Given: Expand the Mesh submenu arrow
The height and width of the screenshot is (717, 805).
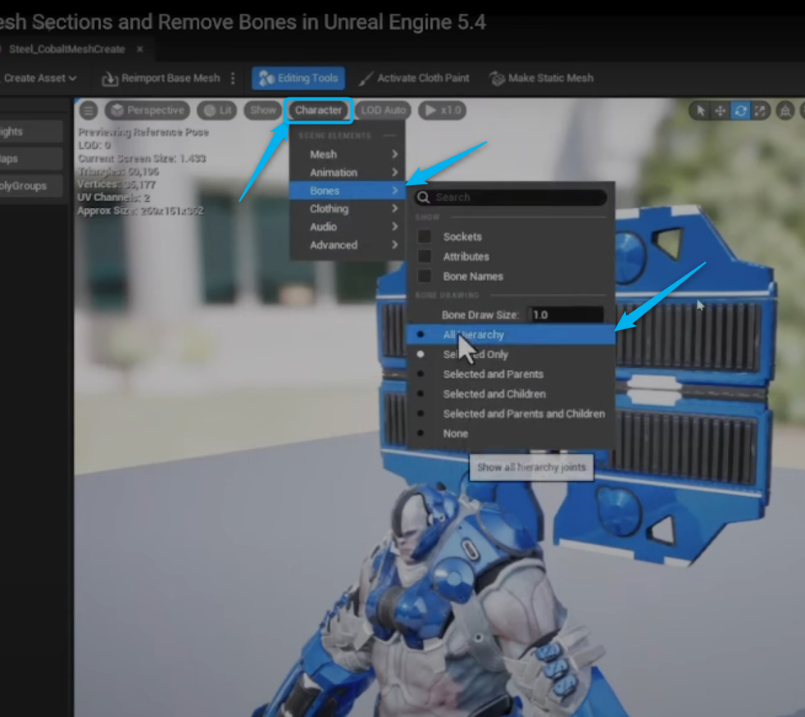Looking at the screenshot, I should click(x=394, y=155).
